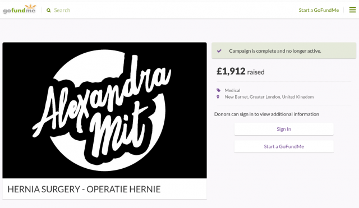Focus the Search input field
359x208 pixels.
62,10
